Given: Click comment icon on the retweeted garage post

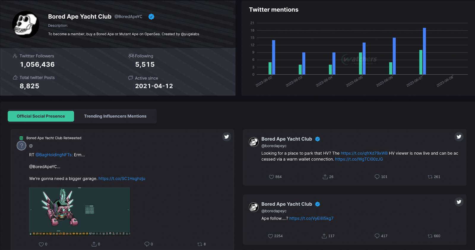Looking at the screenshot, I should point(147,244).
